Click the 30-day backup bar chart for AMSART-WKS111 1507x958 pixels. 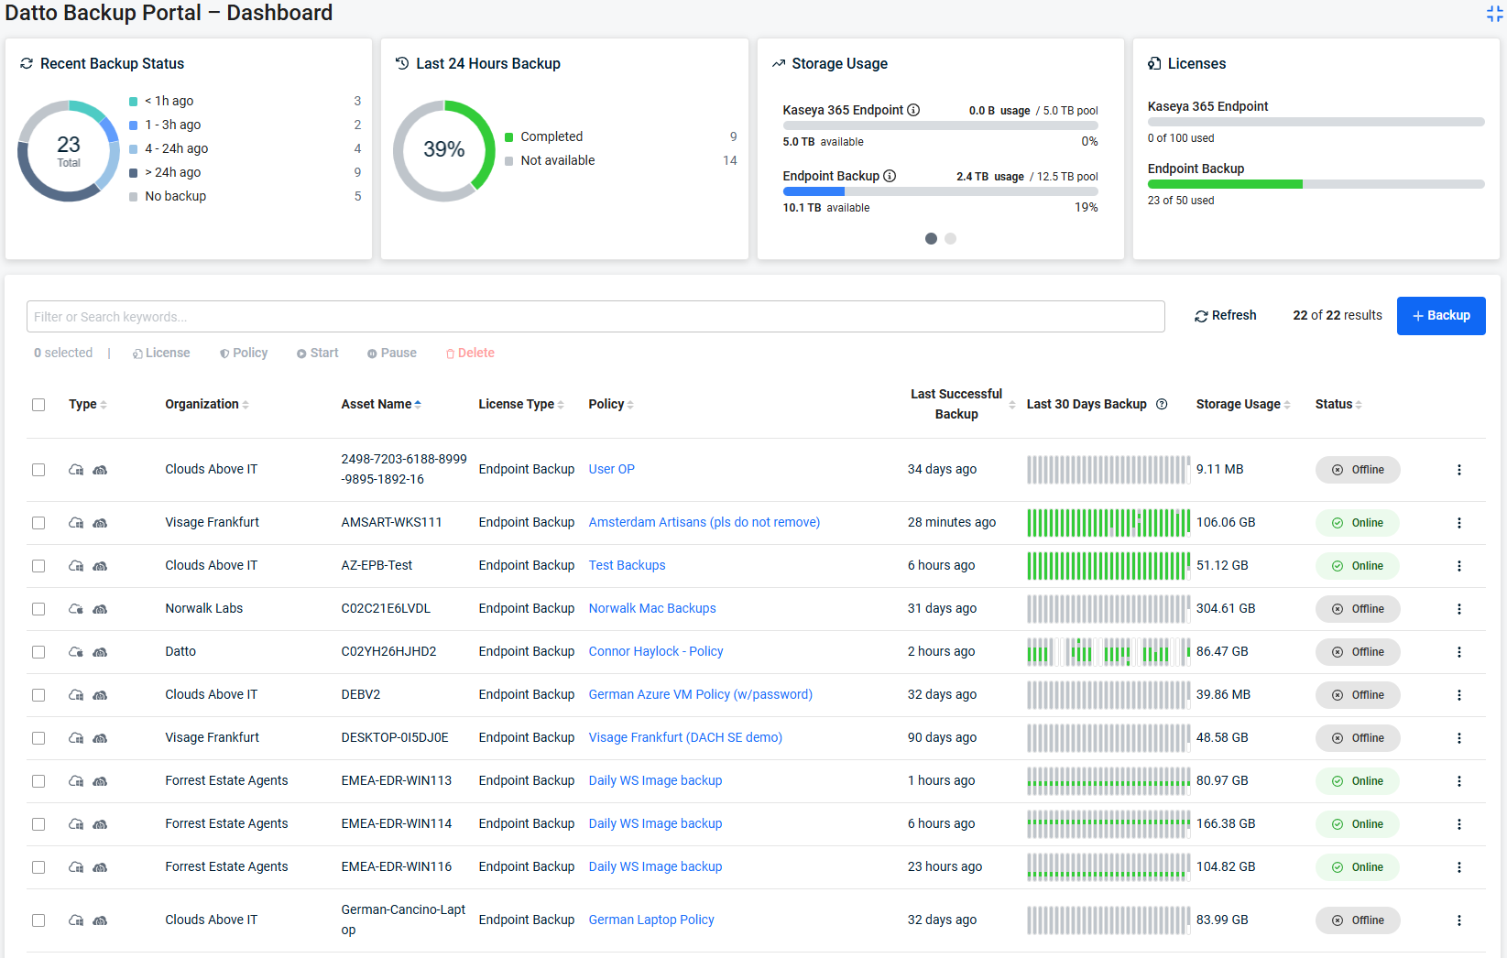(x=1108, y=523)
